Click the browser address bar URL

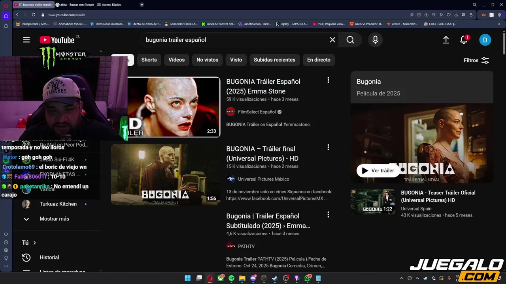pos(67,15)
